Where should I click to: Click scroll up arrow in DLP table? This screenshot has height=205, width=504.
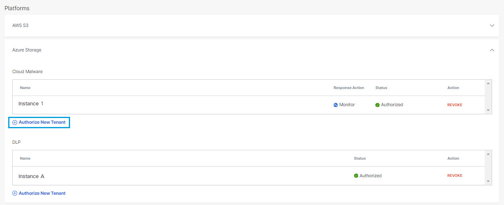point(488,154)
